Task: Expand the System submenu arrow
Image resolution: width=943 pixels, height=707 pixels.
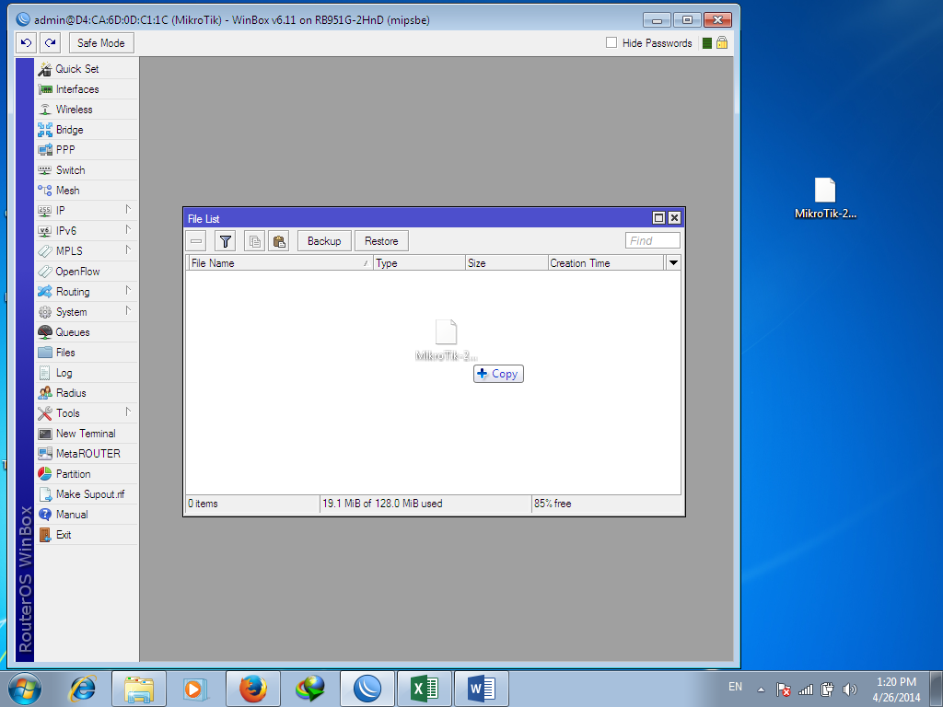Action: tap(128, 311)
